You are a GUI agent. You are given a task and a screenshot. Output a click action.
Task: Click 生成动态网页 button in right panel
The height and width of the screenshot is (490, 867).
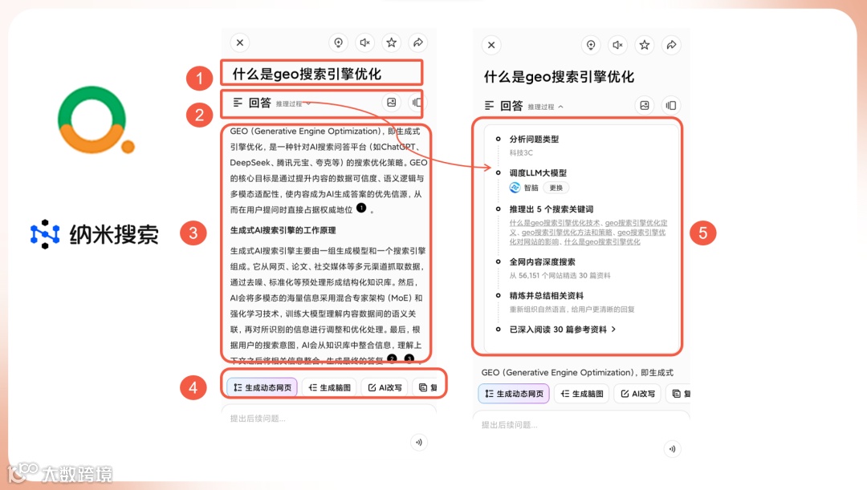click(x=514, y=393)
